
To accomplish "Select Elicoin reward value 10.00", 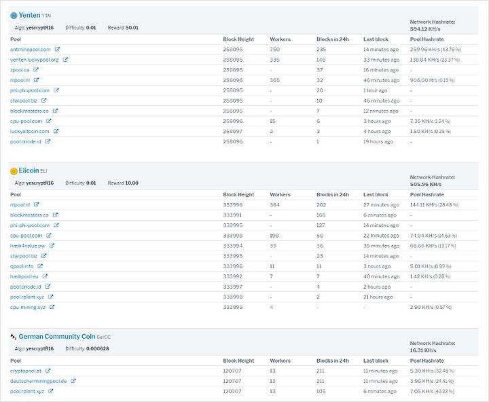I will coord(132,183).
